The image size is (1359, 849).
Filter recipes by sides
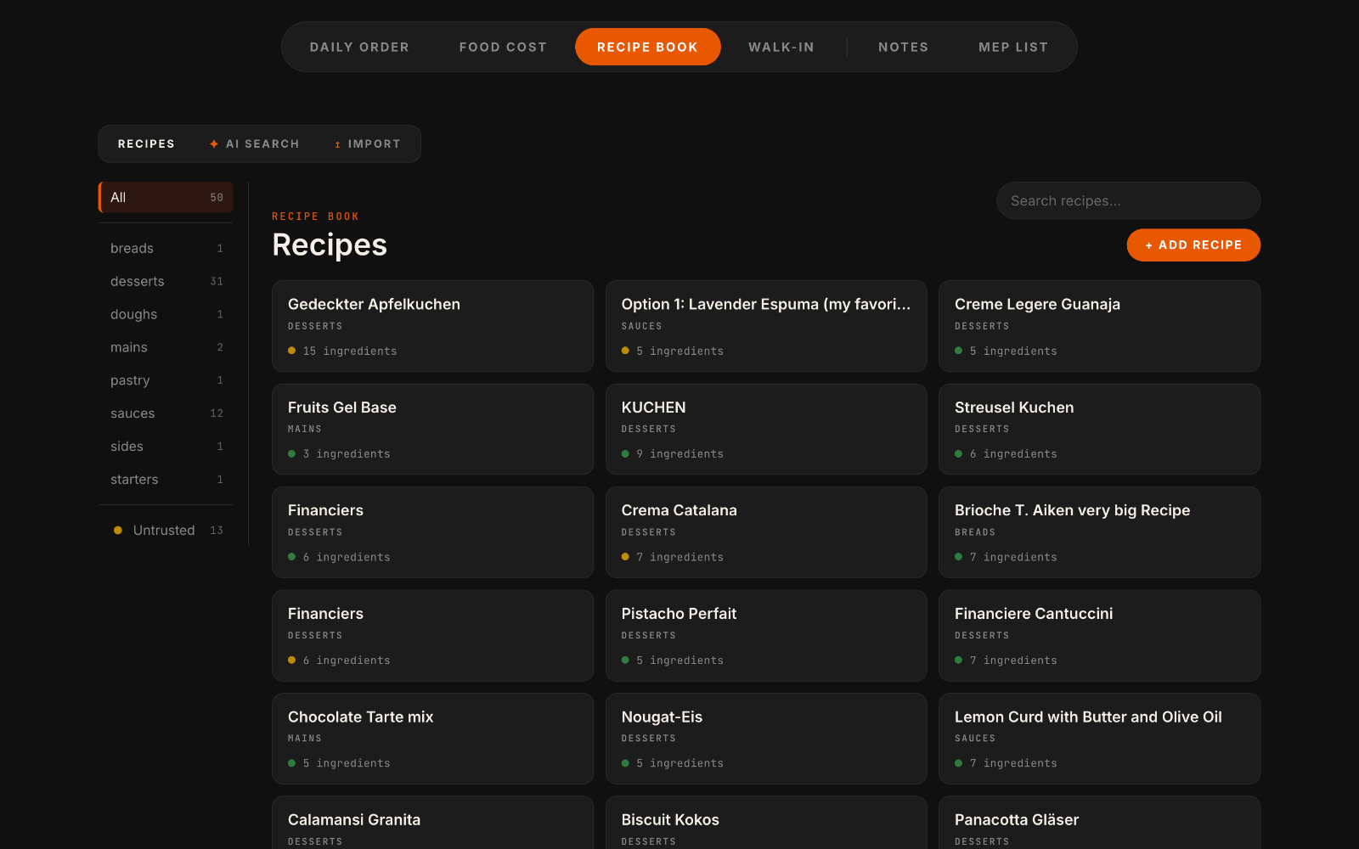[x=166, y=447]
